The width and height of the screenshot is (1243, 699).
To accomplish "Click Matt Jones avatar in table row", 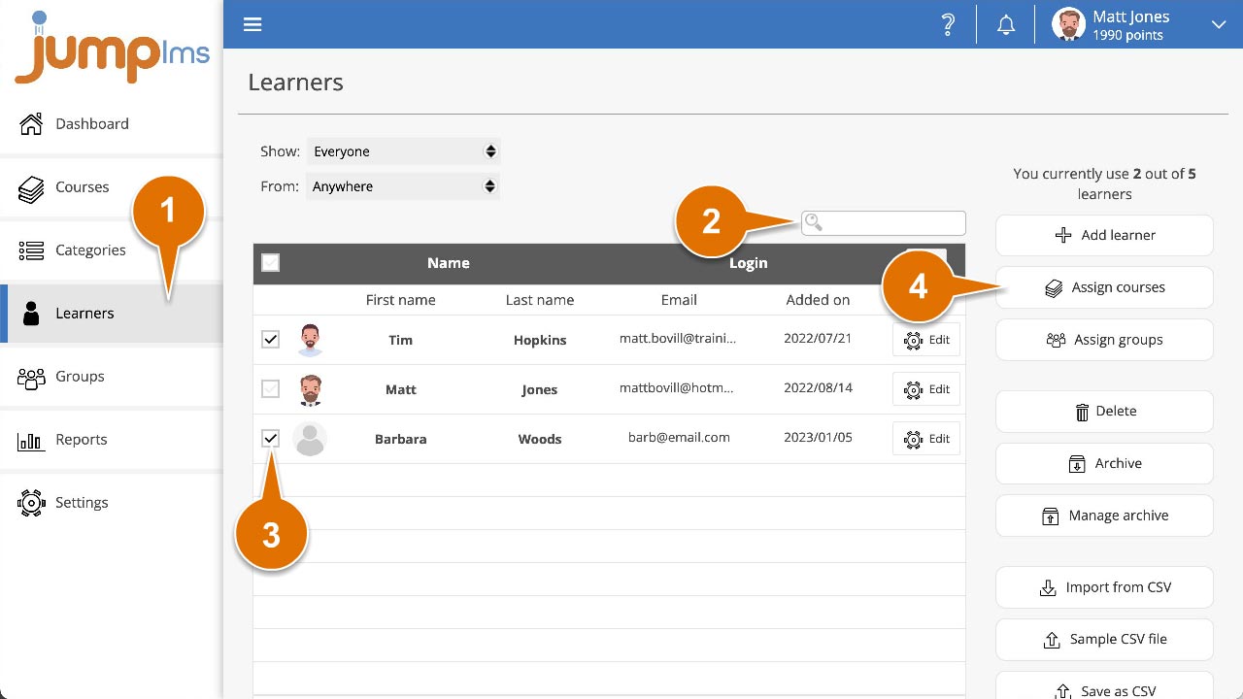I will (x=310, y=389).
